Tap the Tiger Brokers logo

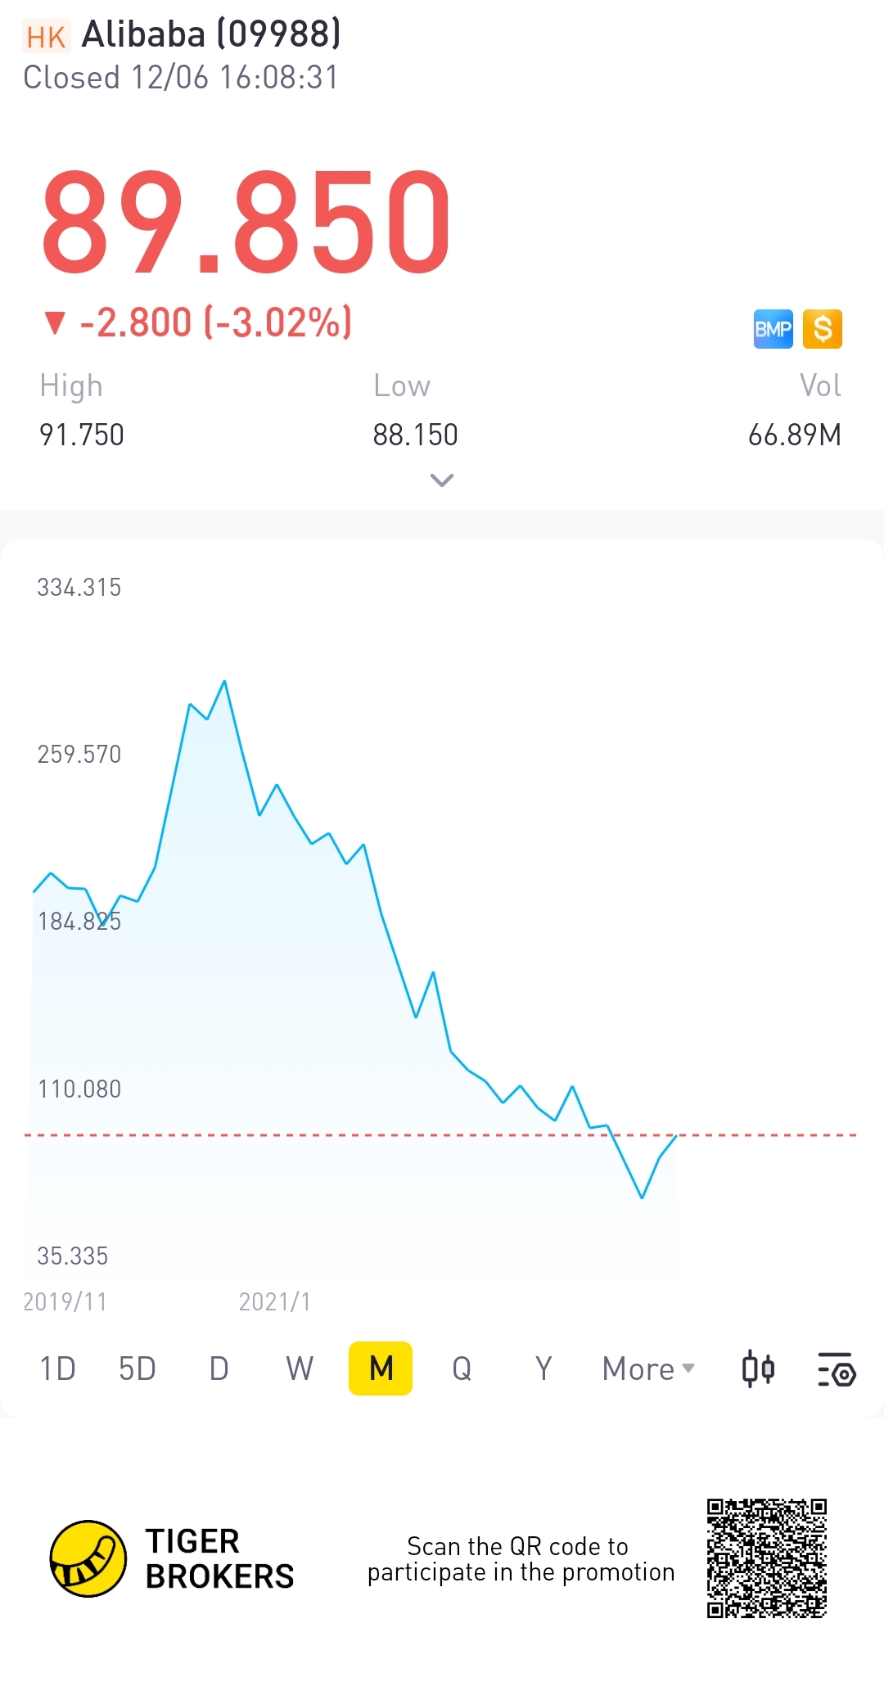pyautogui.click(x=88, y=1558)
